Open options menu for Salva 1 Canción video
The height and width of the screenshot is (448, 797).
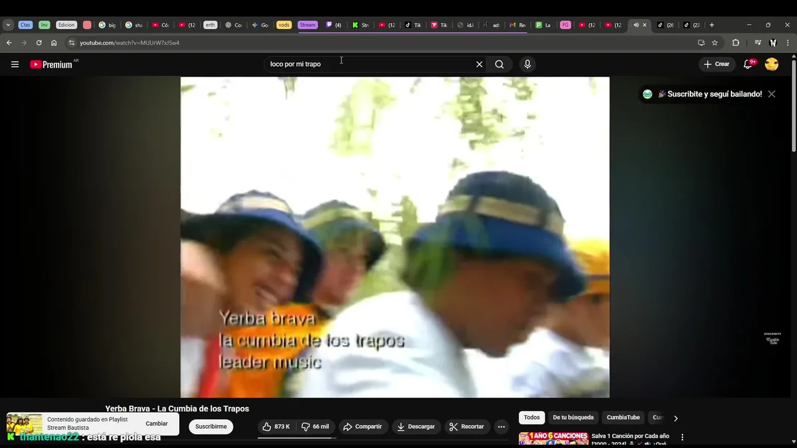point(682,437)
